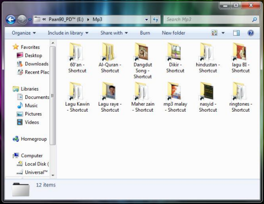Click the folder icon in details pane
The height and width of the screenshot is (204, 264).
point(21,189)
